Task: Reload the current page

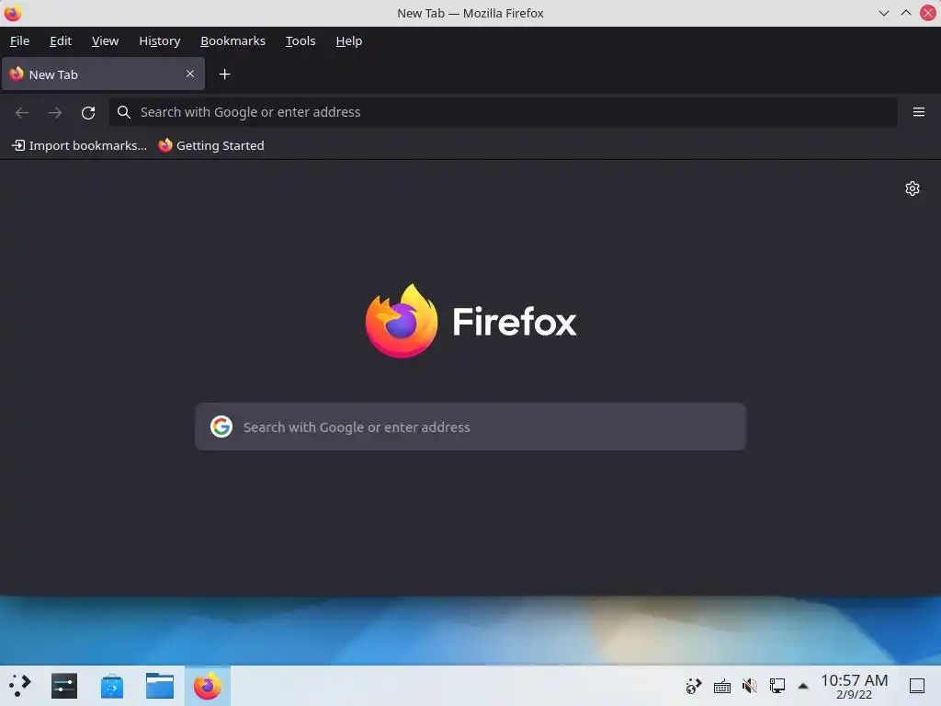Action: (x=88, y=112)
